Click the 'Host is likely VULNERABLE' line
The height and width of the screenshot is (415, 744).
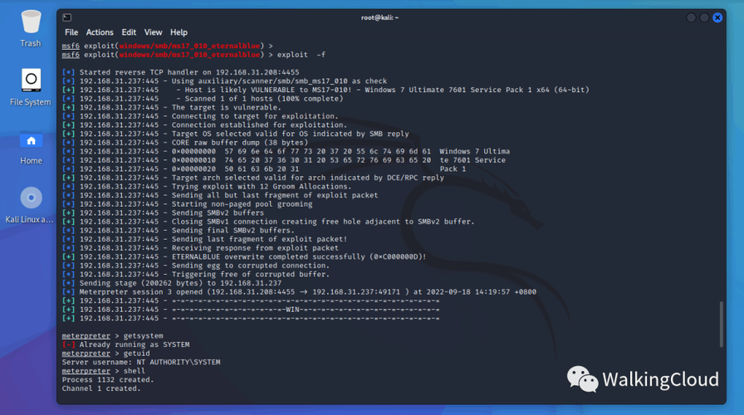325,90
